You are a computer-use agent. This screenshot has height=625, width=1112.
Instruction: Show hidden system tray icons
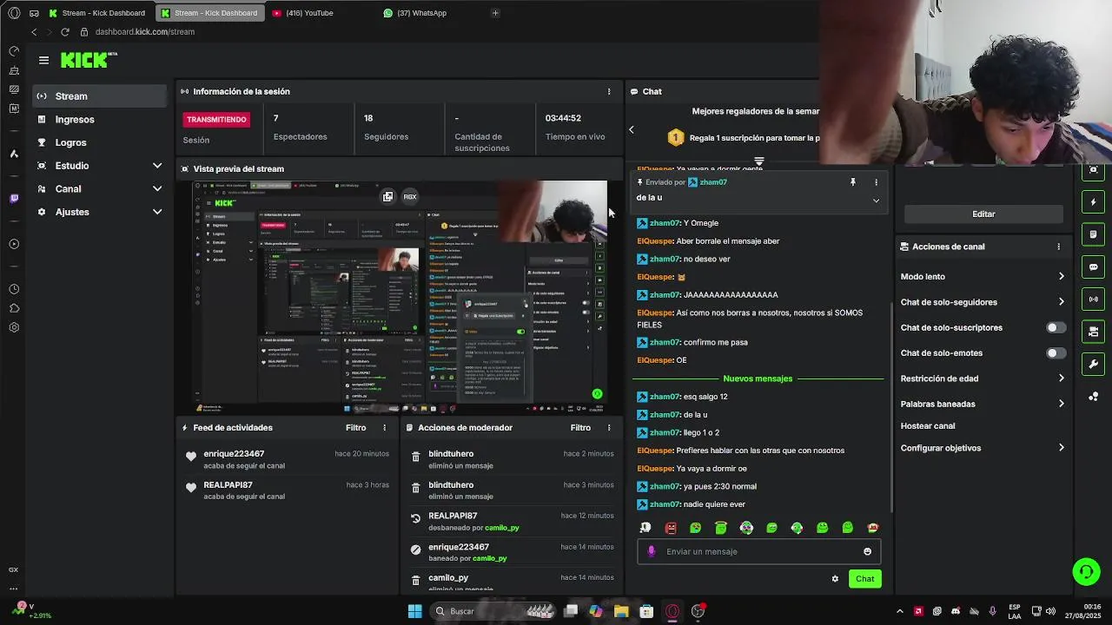pos(899,611)
